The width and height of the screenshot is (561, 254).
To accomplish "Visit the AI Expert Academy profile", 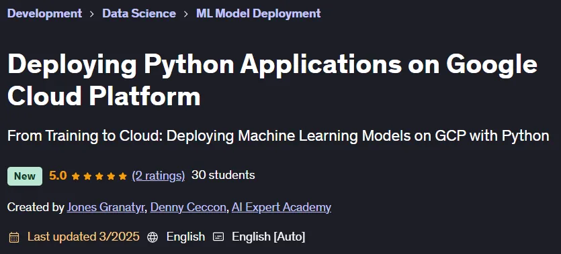I will (x=282, y=207).
